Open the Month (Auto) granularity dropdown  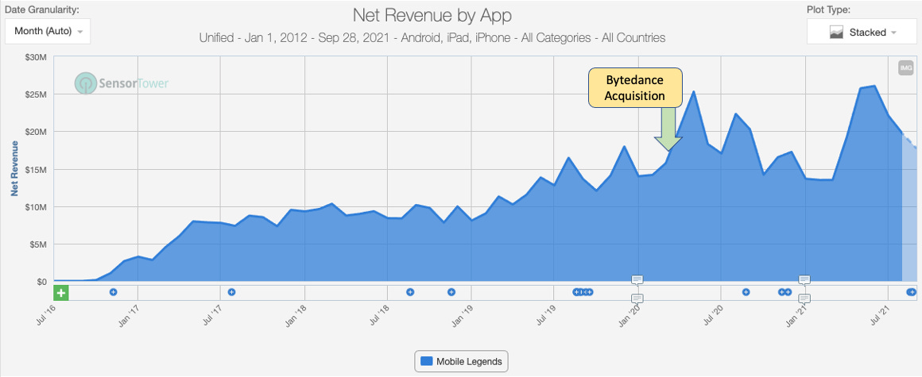click(x=48, y=31)
